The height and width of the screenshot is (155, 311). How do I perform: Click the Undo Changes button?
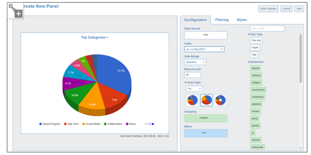coord(268,9)
